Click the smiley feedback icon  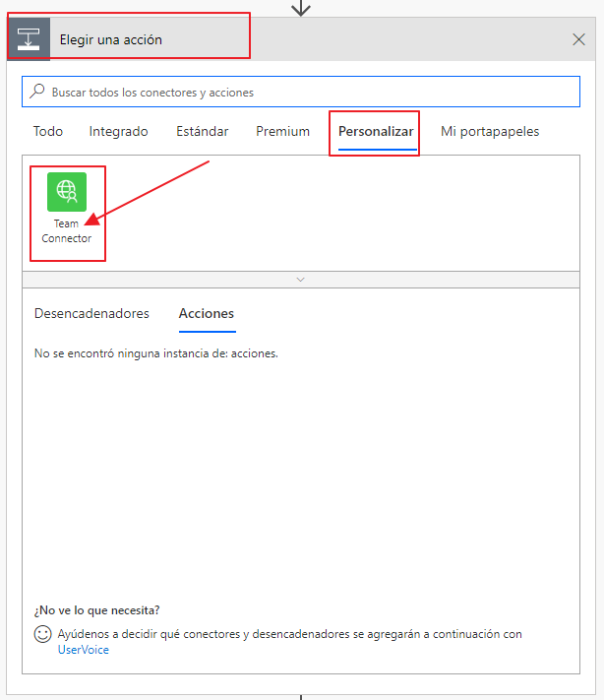[42, 635]
